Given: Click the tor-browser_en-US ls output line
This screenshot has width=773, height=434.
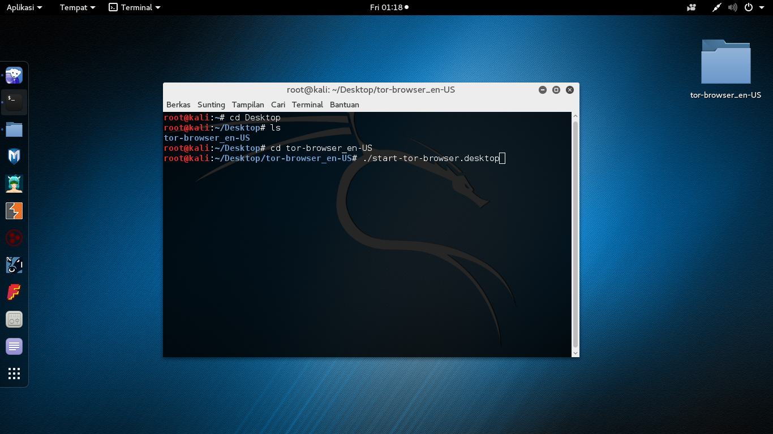Looking at the screenshot, I should (207, 138).
